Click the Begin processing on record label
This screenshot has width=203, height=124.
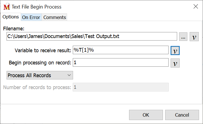click(40, 63)
